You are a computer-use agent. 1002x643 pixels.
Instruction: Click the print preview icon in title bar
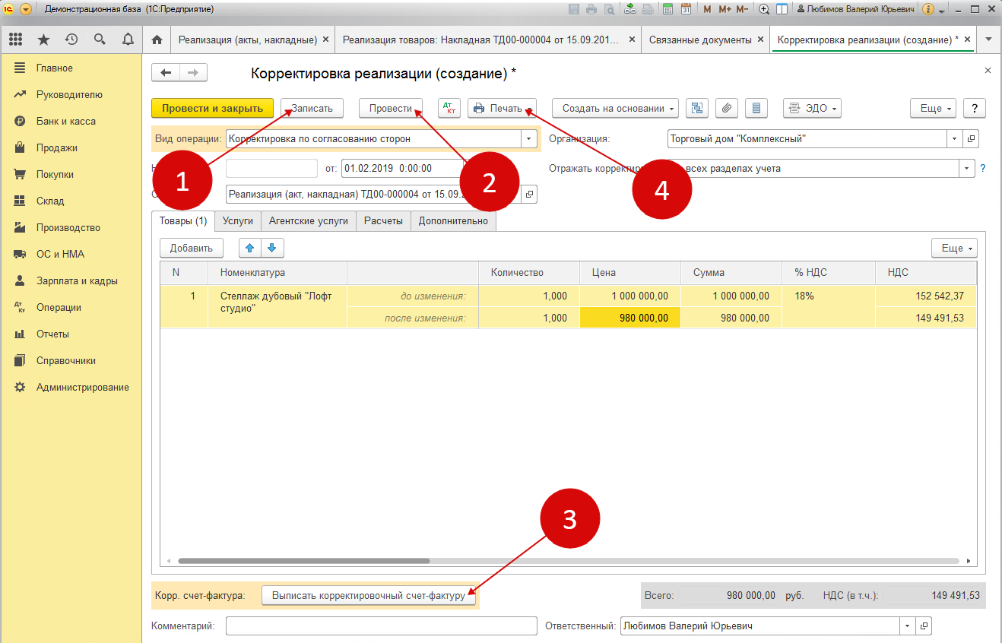click(x=607, y=9)
